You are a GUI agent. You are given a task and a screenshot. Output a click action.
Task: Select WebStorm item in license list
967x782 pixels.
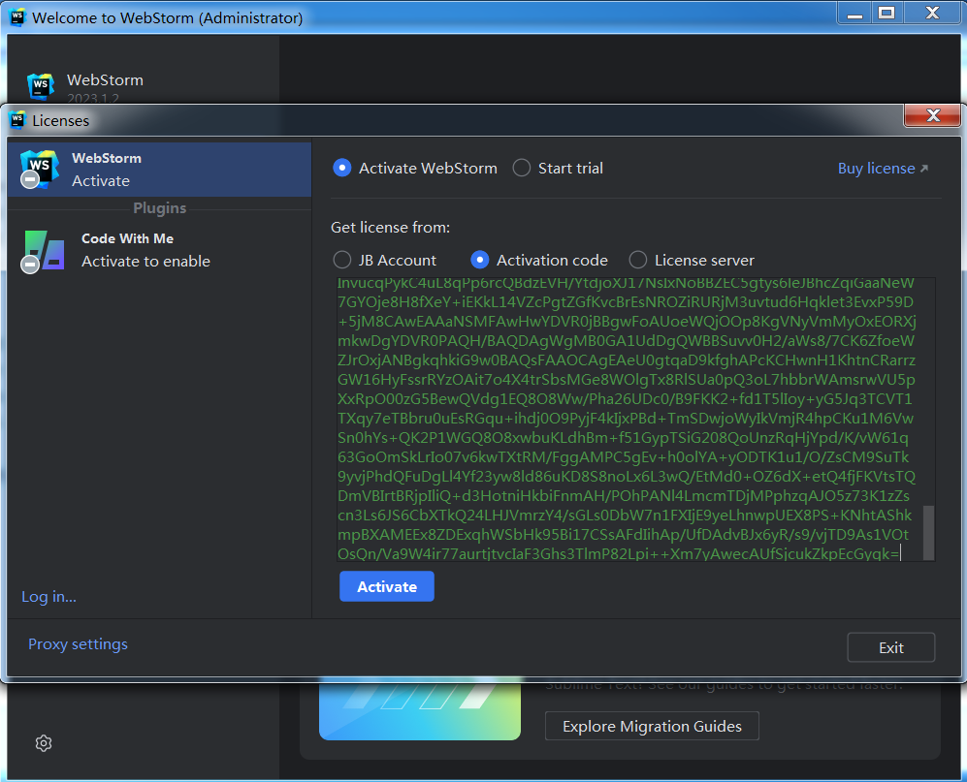[159, 170]
